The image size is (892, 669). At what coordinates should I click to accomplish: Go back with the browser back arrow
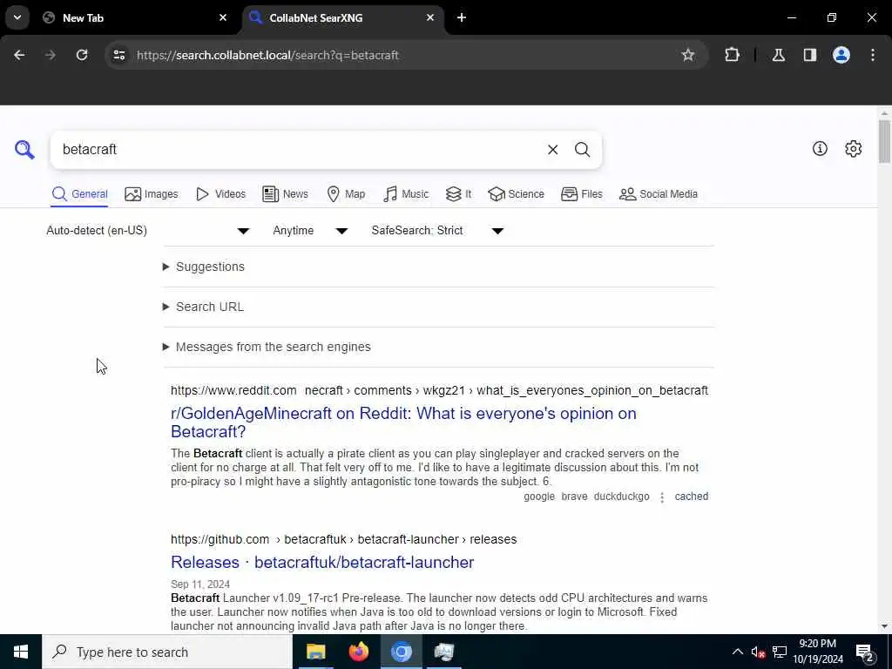(x=19, y=55)
